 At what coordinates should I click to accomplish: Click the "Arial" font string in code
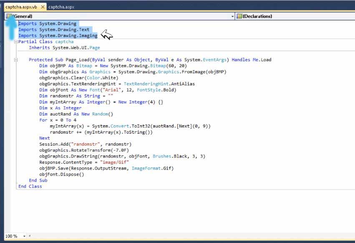(105, 90)
